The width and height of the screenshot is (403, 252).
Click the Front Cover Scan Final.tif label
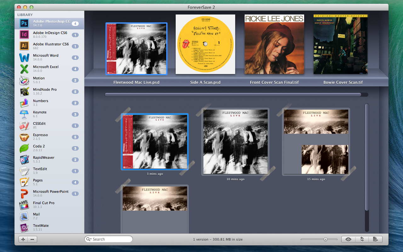coord(274,83)
